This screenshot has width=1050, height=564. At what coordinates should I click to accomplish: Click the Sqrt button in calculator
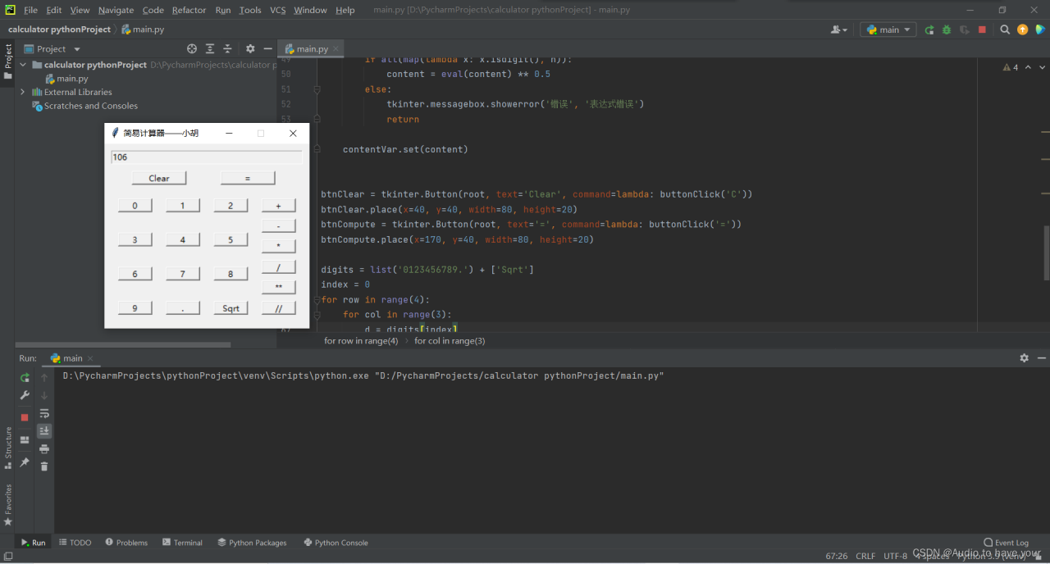(x=231, y=308)
